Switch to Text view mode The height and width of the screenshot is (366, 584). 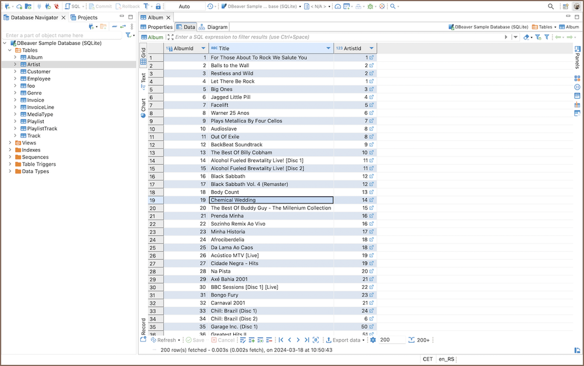tap(143, 81)
